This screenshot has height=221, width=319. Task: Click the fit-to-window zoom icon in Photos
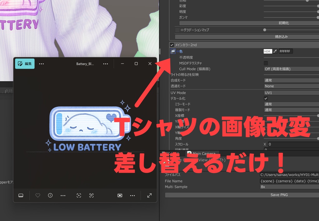pyautogui.click(x=120, y=195)
